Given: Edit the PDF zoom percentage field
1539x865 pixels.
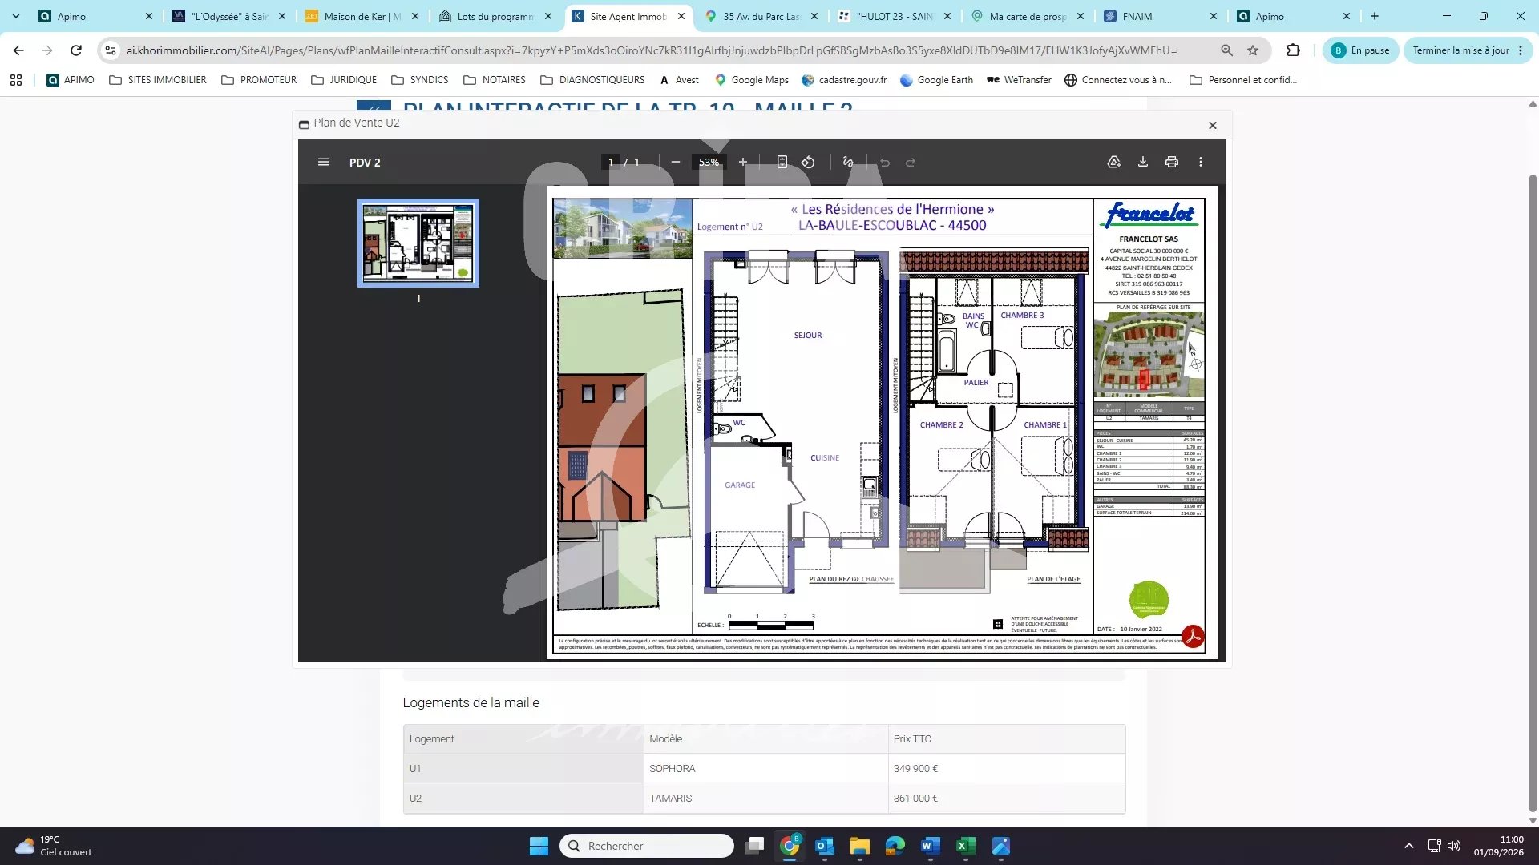Looking at the screenshot, I should click(x=709, y=162).
